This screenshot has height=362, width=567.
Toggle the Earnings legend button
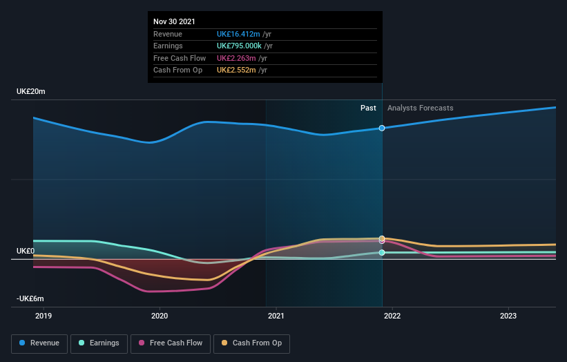click(x=99, y=343)
